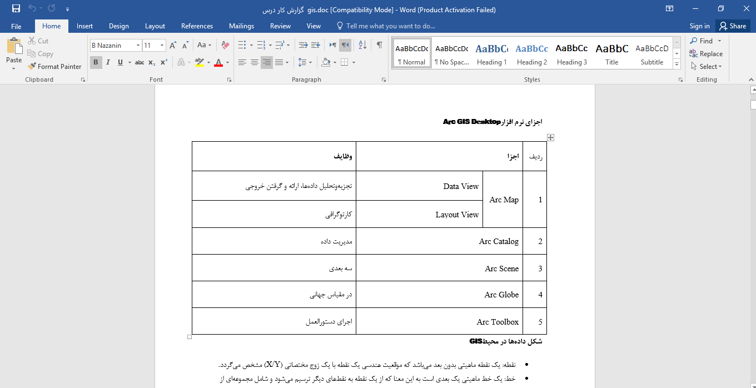
Task: Open the font name dropdown
Action: pos(138,46)
